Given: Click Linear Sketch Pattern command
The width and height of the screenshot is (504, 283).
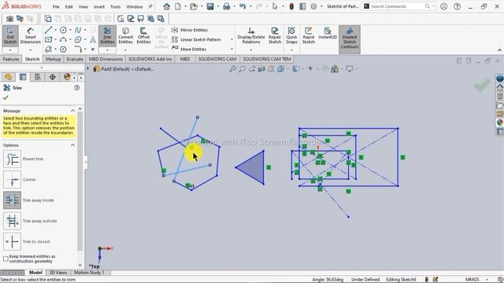Looking at the screenshot, I should (196, 39).
